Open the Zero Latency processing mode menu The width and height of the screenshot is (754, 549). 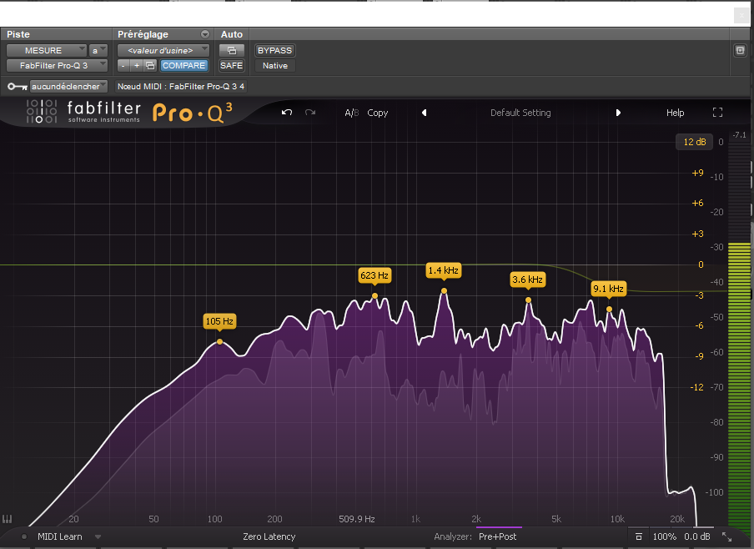(269, 536)
